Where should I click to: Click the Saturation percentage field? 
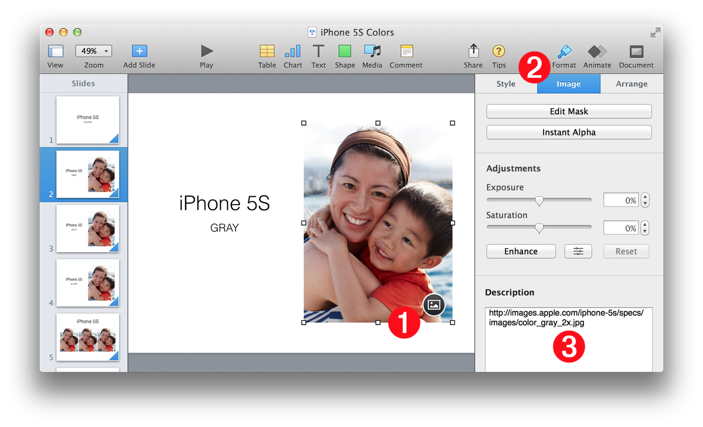click(x=621, y=228)
